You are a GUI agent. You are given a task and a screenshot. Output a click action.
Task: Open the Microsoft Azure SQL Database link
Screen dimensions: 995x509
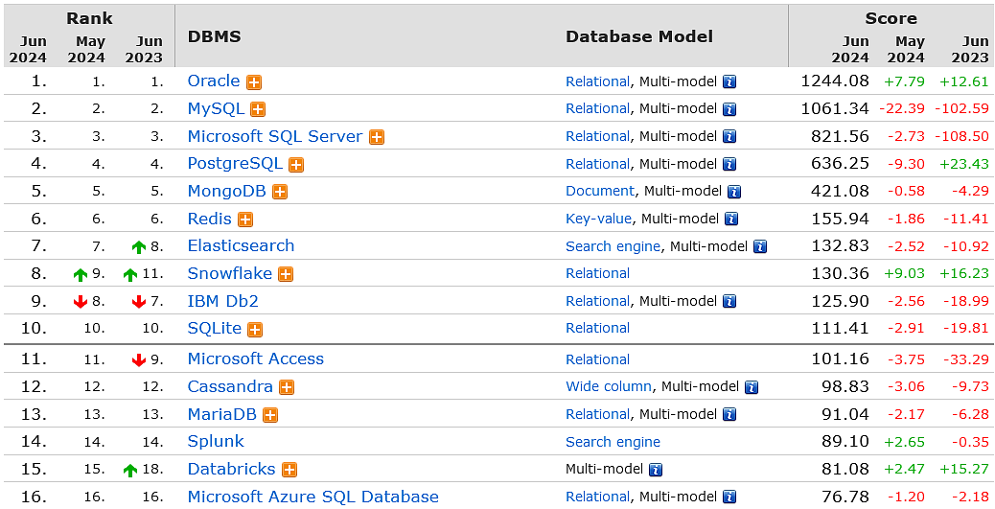pyautogui.click(x=312, y=497)
